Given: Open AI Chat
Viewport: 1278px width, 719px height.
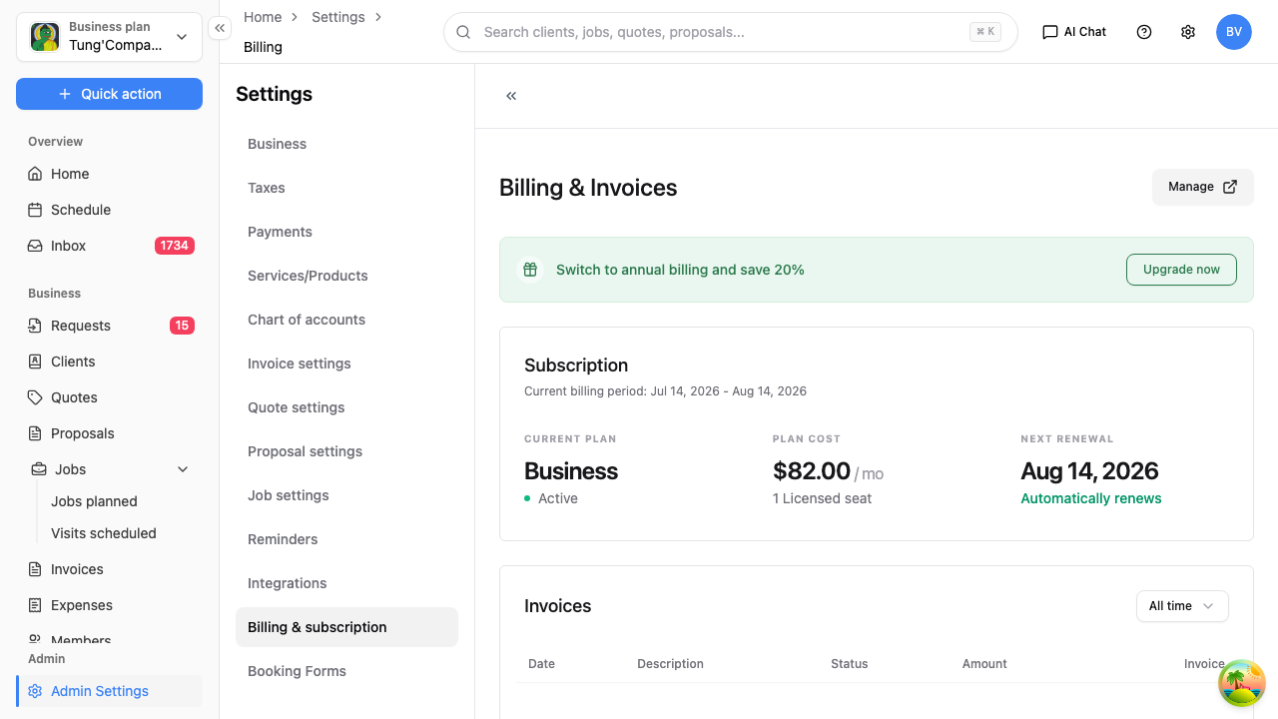Looking at the screenshot, I should tap(1074, 32).
